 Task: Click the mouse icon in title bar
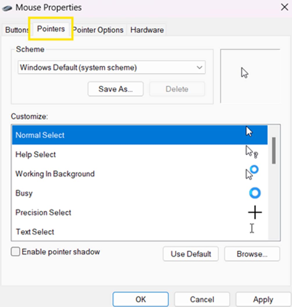point(8,8)
